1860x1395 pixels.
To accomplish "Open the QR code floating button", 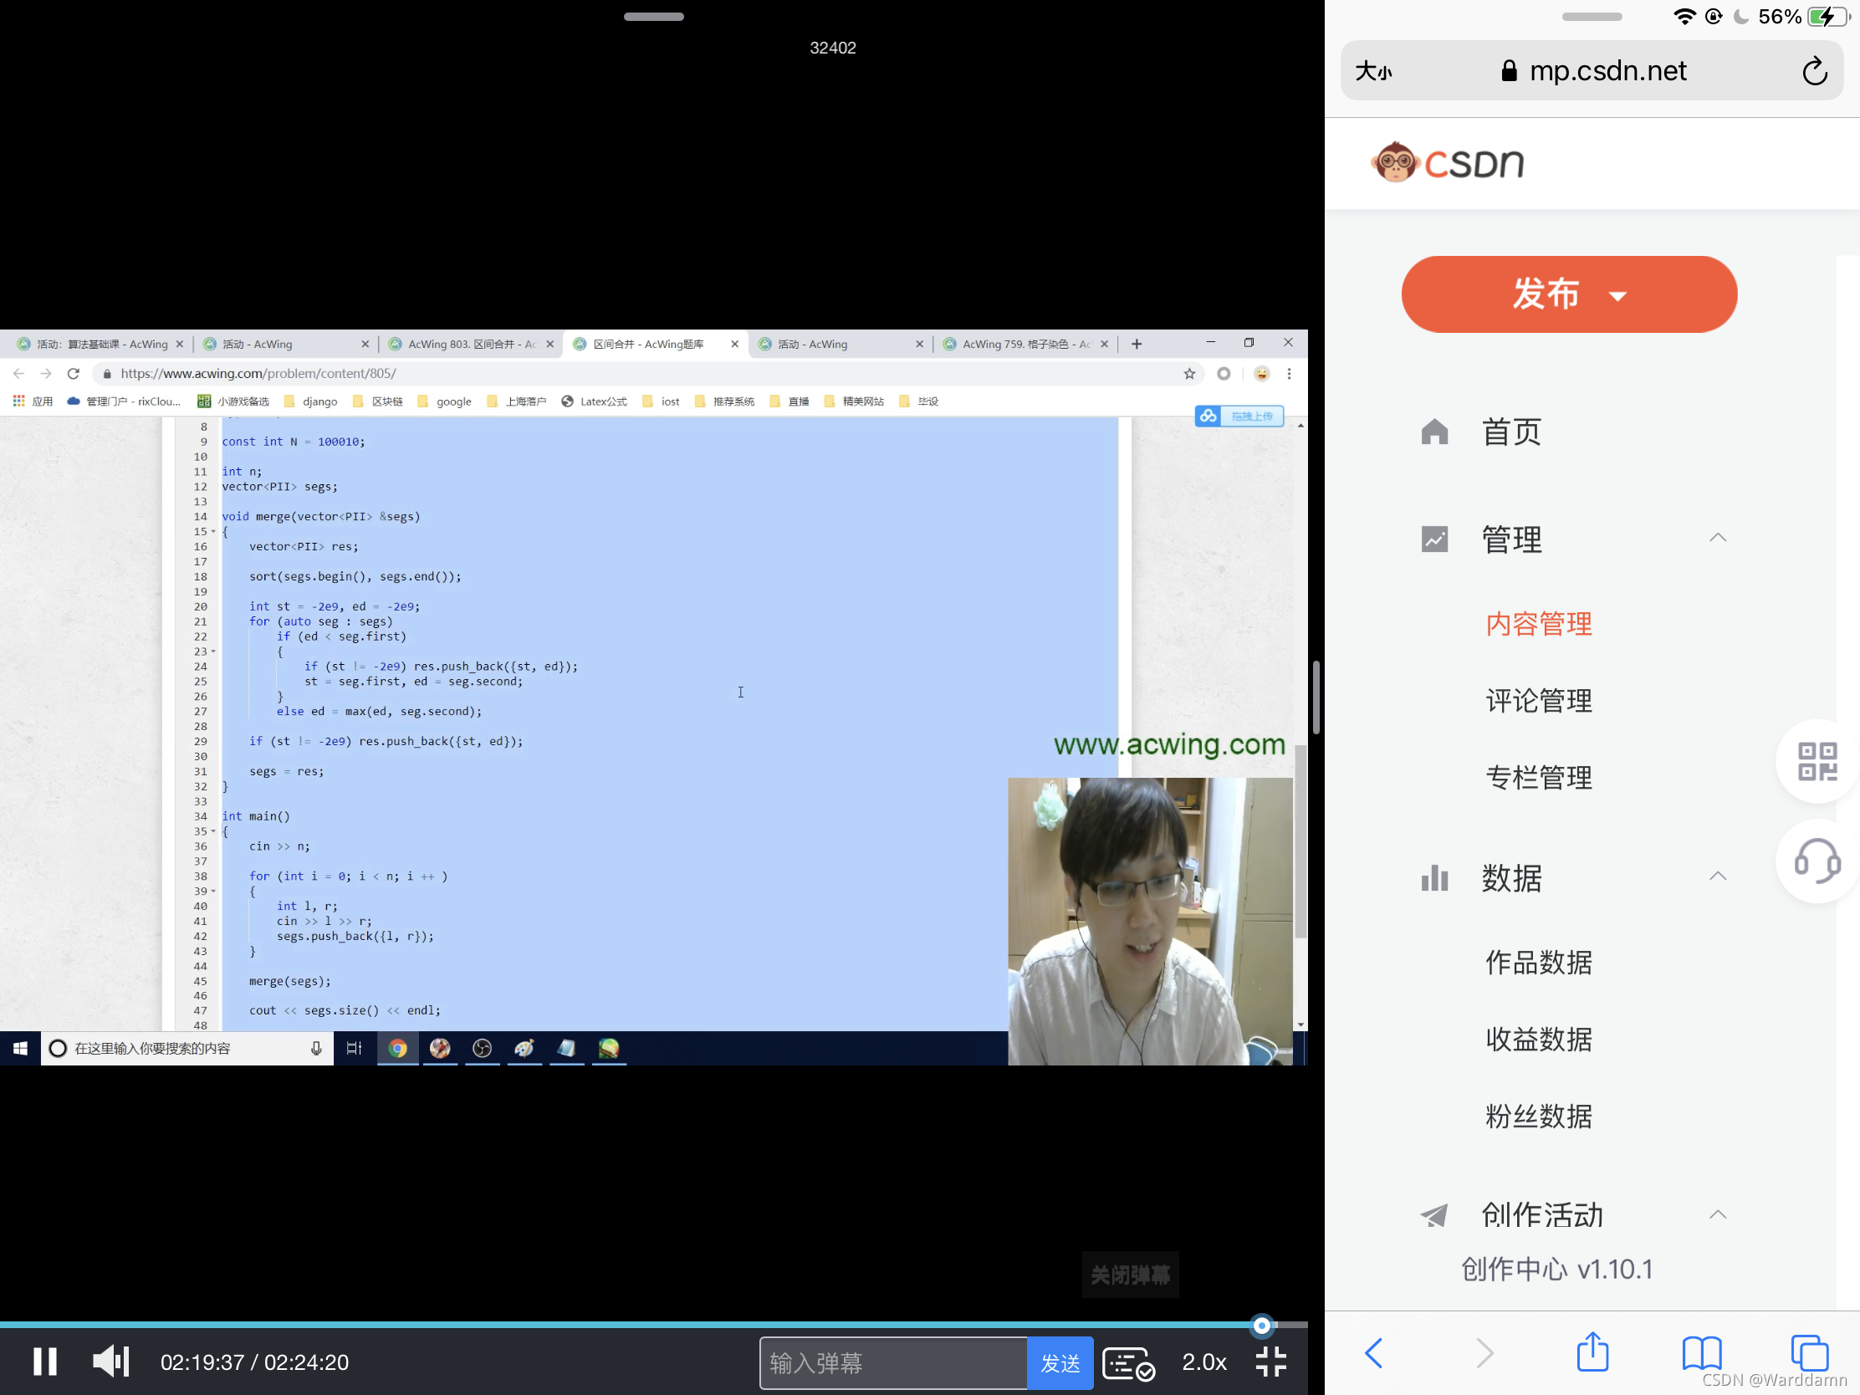I will 1817,760.
